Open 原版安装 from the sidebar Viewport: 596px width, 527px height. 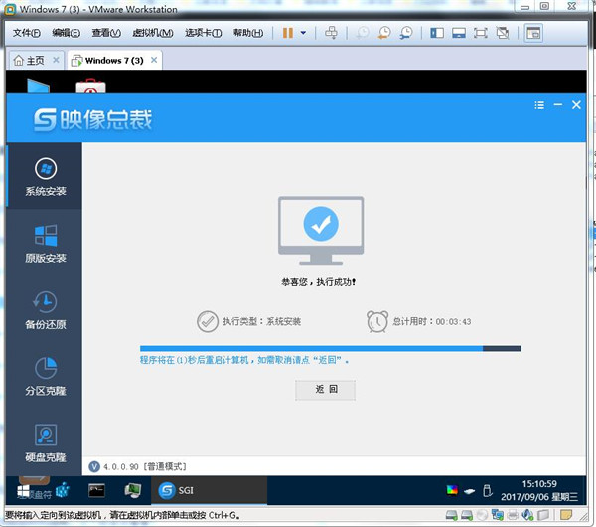click(46, 244)
